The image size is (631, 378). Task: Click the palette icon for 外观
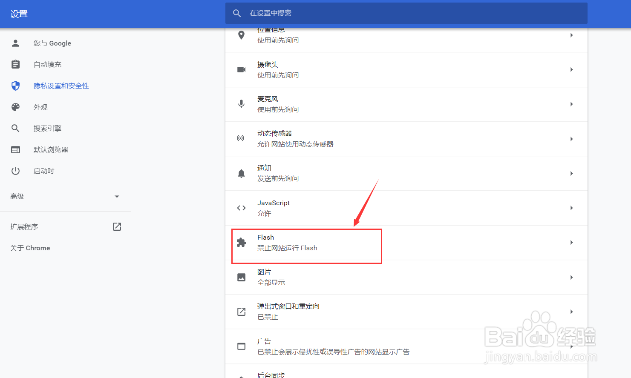pos(16,107)
